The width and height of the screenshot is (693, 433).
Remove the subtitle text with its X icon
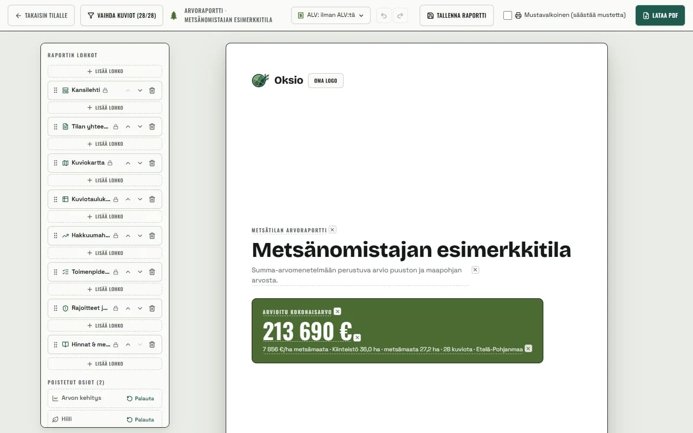pos(475,270)
